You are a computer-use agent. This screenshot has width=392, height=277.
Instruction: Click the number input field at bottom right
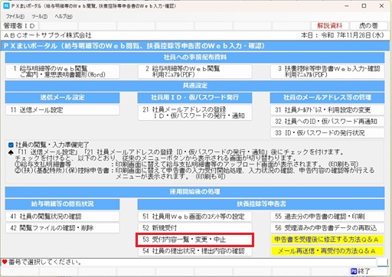[383, 262]
